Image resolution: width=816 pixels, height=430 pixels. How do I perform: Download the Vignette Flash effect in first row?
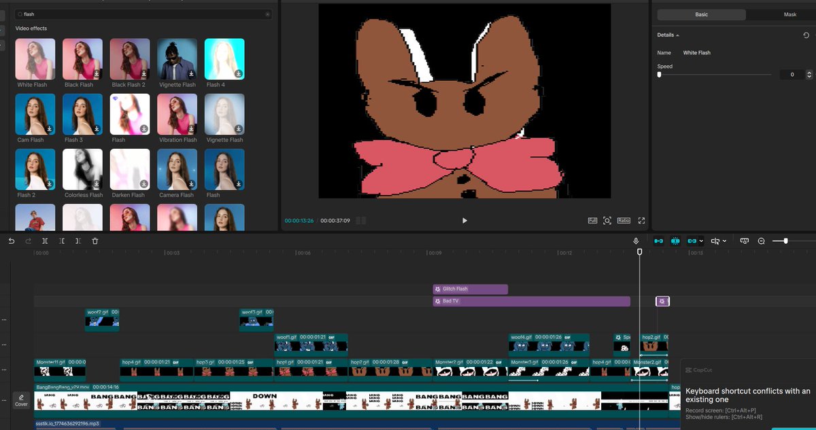[192, 73]
